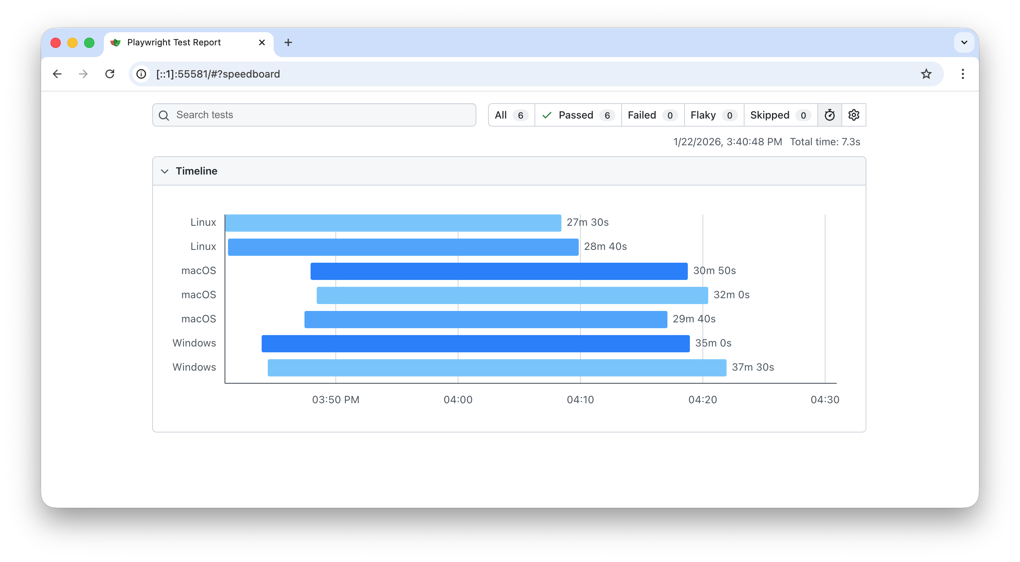Click the macOS 30m 50s bar
This screenshot has height=562, width=1020.
tap(499, 271)
